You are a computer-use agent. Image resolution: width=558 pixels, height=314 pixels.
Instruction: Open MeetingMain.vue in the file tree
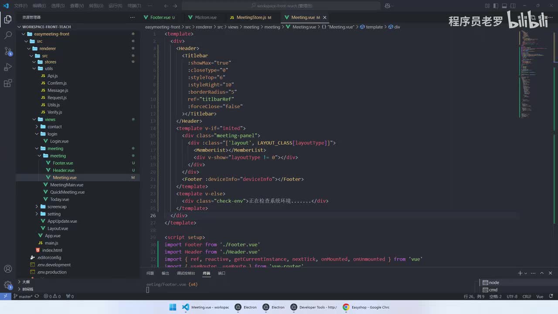pos(67,185)
